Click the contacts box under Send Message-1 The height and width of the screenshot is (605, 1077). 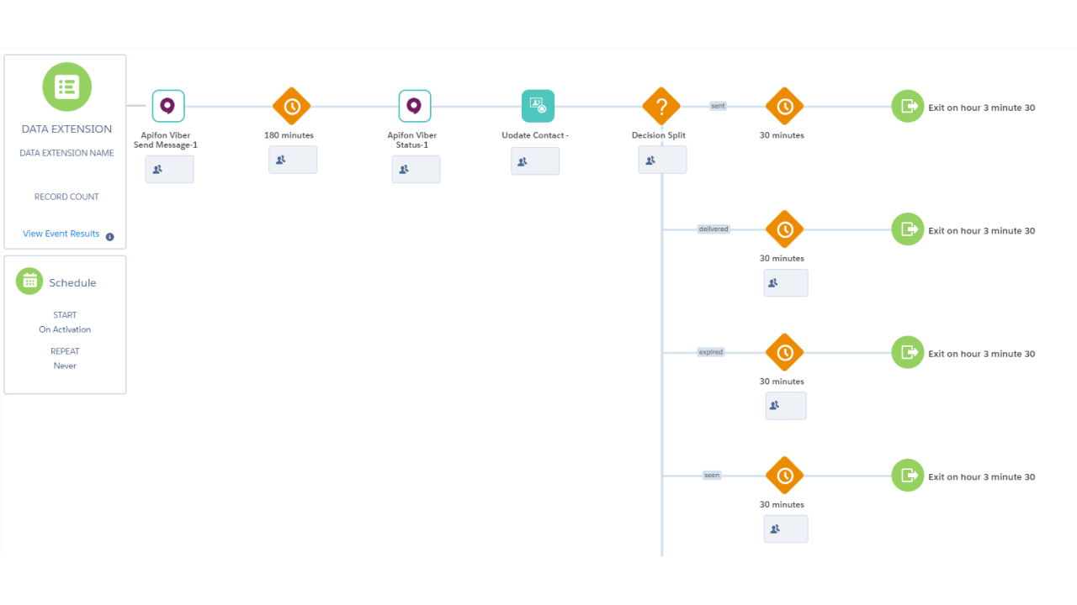click(x=169, y=169)
